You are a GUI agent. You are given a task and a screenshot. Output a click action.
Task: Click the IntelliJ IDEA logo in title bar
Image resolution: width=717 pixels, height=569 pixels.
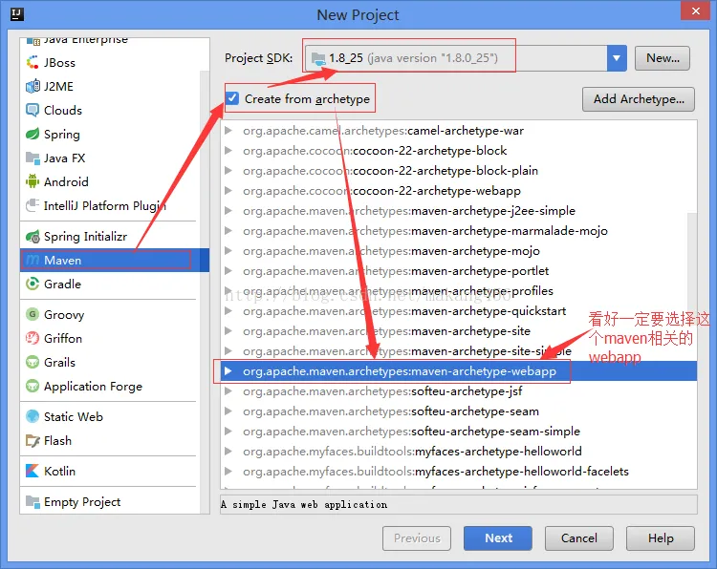point(17,14)
